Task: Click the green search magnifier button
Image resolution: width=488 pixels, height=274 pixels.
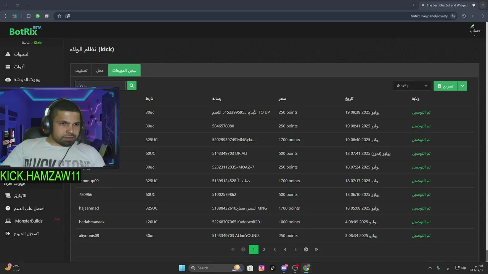Action: (132, 86)
